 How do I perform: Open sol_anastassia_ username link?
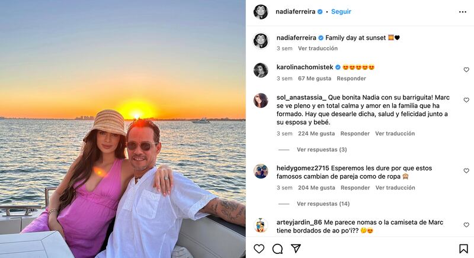(x=302, y=97)
